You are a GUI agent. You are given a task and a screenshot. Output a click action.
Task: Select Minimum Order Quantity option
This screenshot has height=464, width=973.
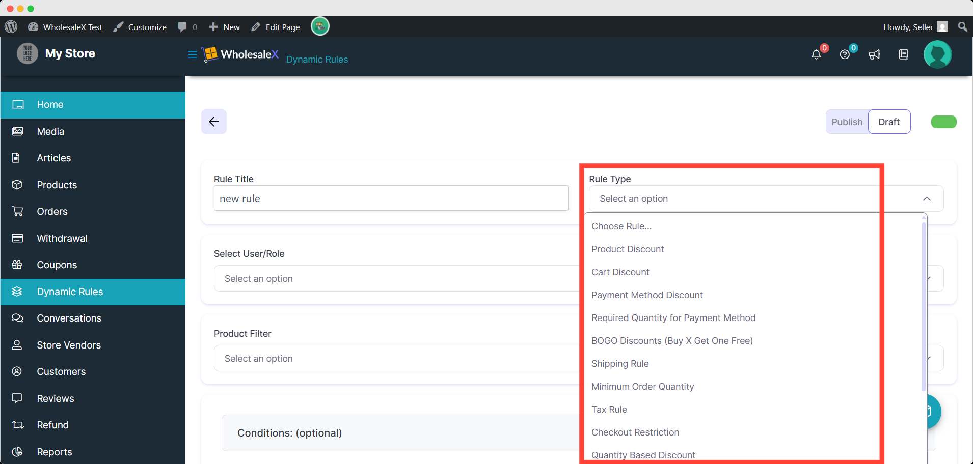pos(754,387)
